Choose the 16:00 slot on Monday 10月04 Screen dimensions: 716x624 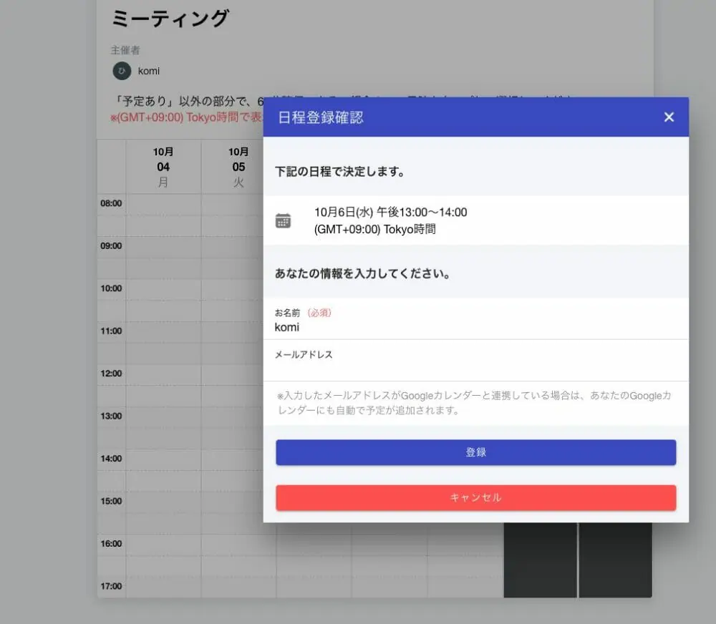click(163, 545)
